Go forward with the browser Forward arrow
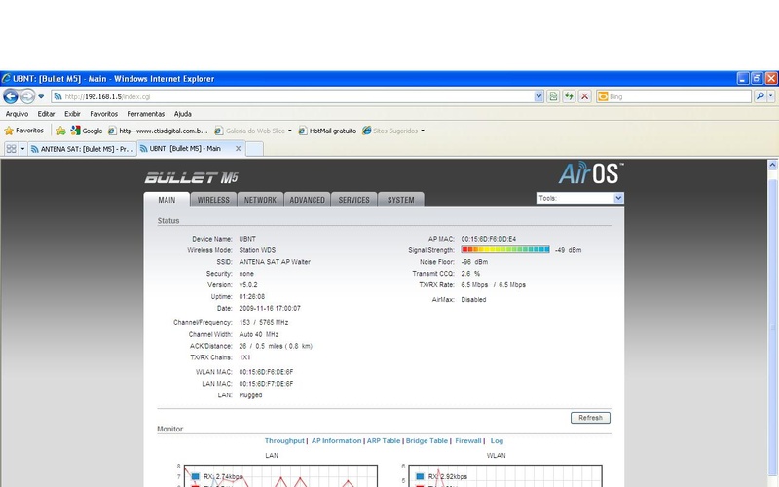Screen dimensions: 779x487 pyautogui.click(x=27, y=96)
